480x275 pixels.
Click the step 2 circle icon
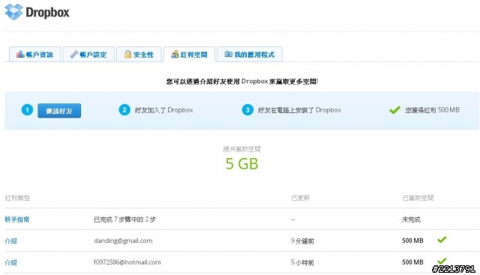pyautogui.click(x=124, y=110)
